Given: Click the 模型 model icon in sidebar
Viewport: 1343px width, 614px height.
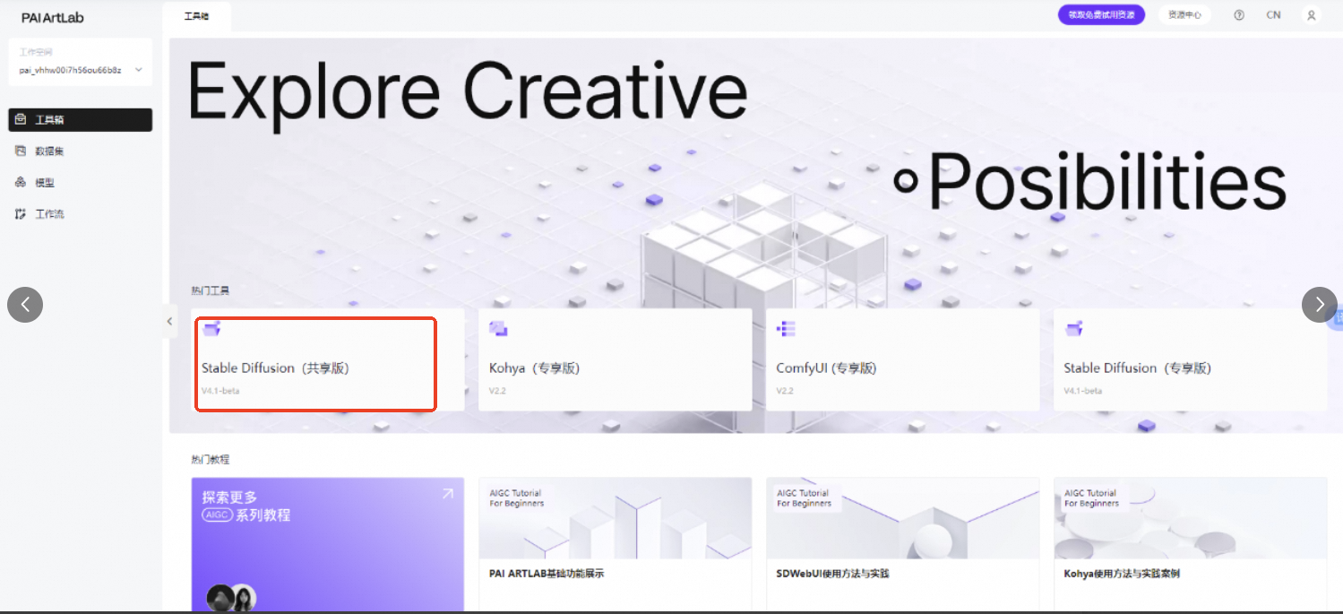Looking at the screenshot, I should coord(21,182).
